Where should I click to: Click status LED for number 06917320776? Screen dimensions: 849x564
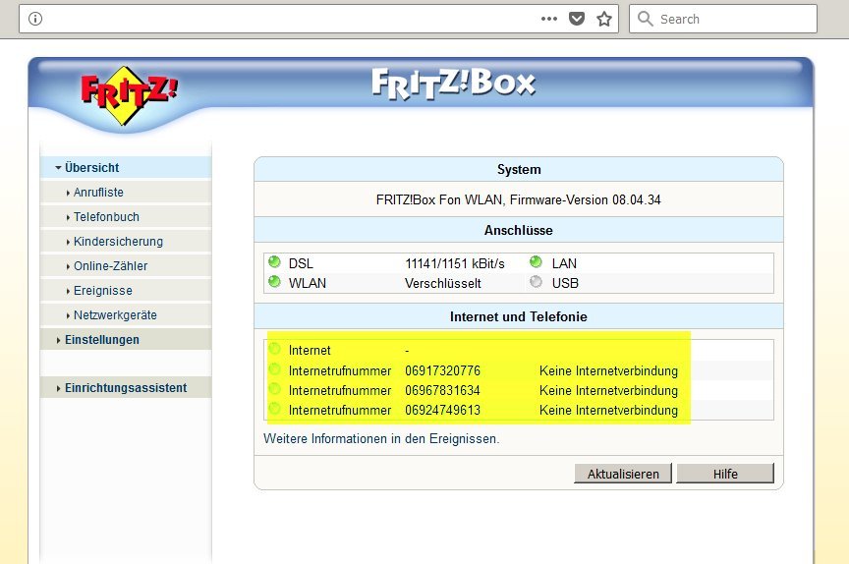coord(274,369)
